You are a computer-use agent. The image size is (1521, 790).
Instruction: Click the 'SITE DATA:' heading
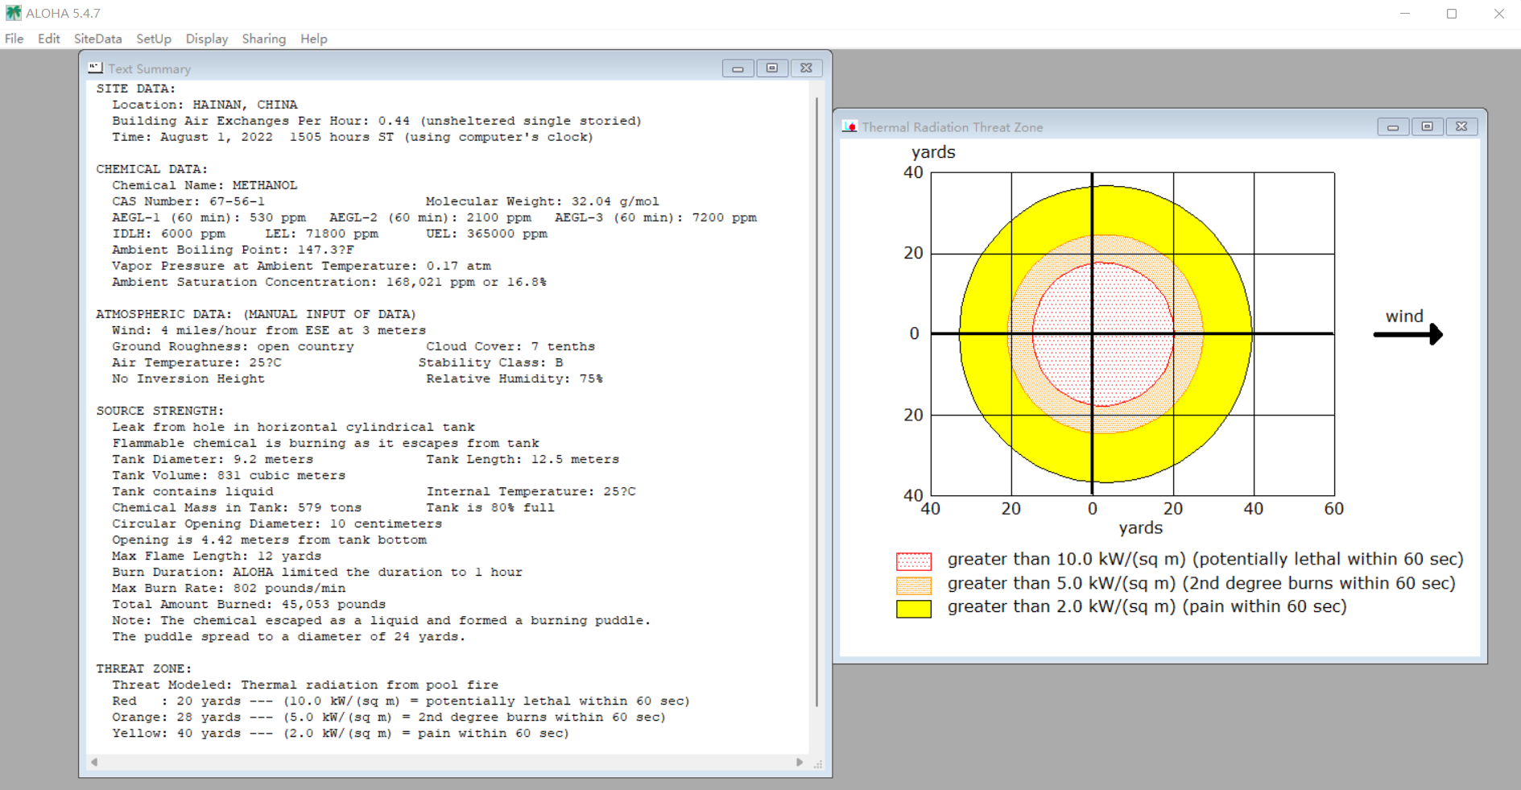(136, 89)
